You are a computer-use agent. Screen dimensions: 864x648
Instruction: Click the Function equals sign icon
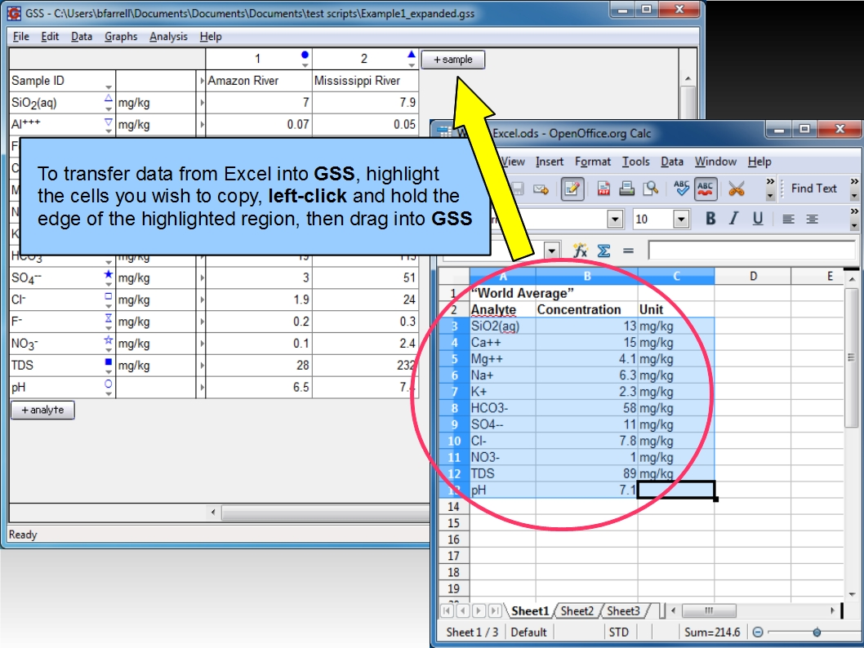tap(628, 251)
